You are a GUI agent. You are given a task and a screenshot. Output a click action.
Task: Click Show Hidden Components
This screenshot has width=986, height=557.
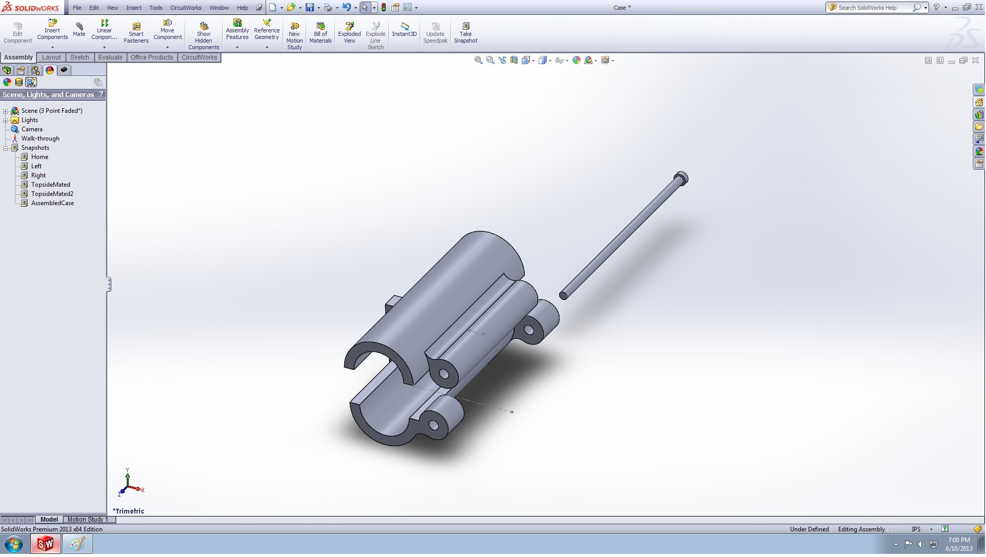(x=204, y=36)
